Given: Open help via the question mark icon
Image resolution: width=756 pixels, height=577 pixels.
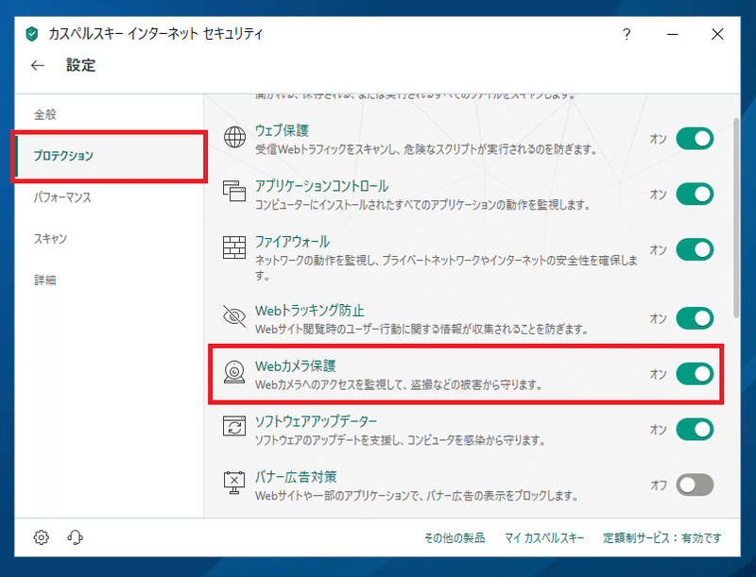Looking at the screenshot, I should [627, 34].
